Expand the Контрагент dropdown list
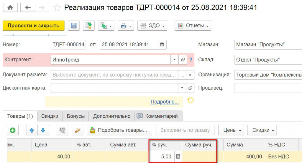Screen dimensions: 302x163 tap(175, 60)
